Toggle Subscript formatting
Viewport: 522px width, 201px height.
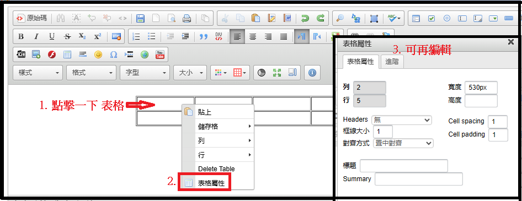[x=82, y=36]
